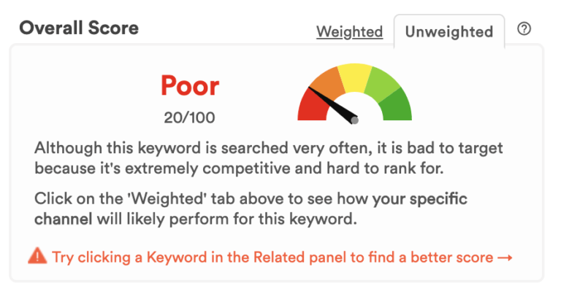561x299 pixels.
Task: Click the black gauge needle
Action: coord(332,105)
